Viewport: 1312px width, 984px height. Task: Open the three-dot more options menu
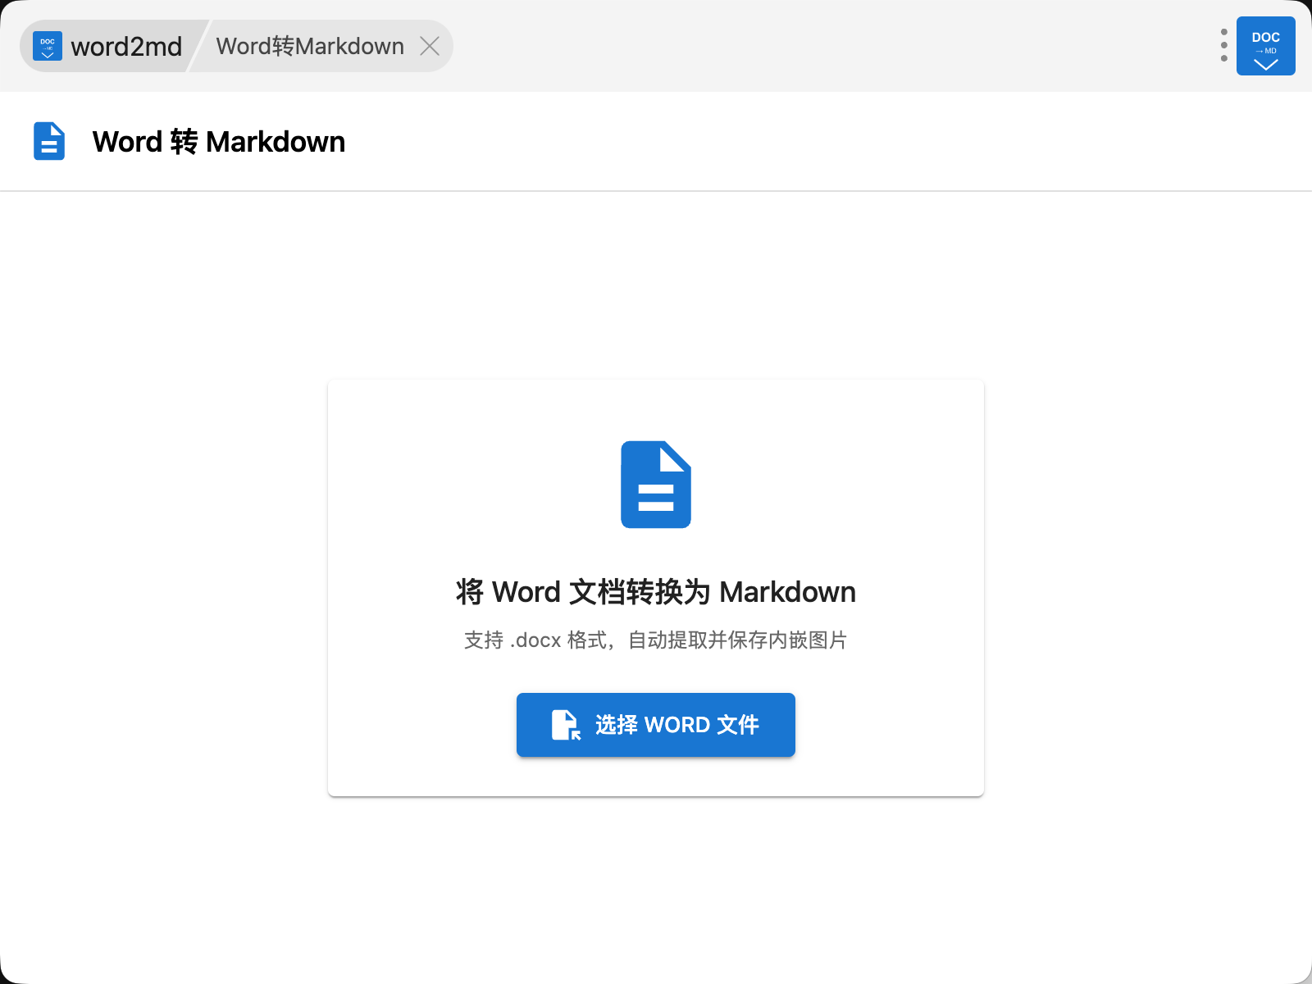coord(1223,46)
